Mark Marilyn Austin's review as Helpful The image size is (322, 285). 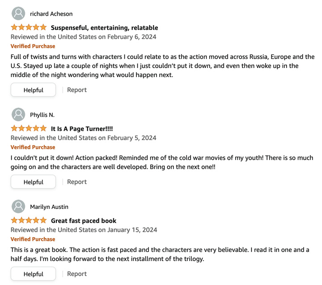point(33,274)
